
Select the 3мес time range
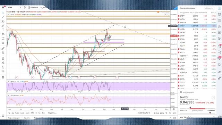tap(22, 113)
